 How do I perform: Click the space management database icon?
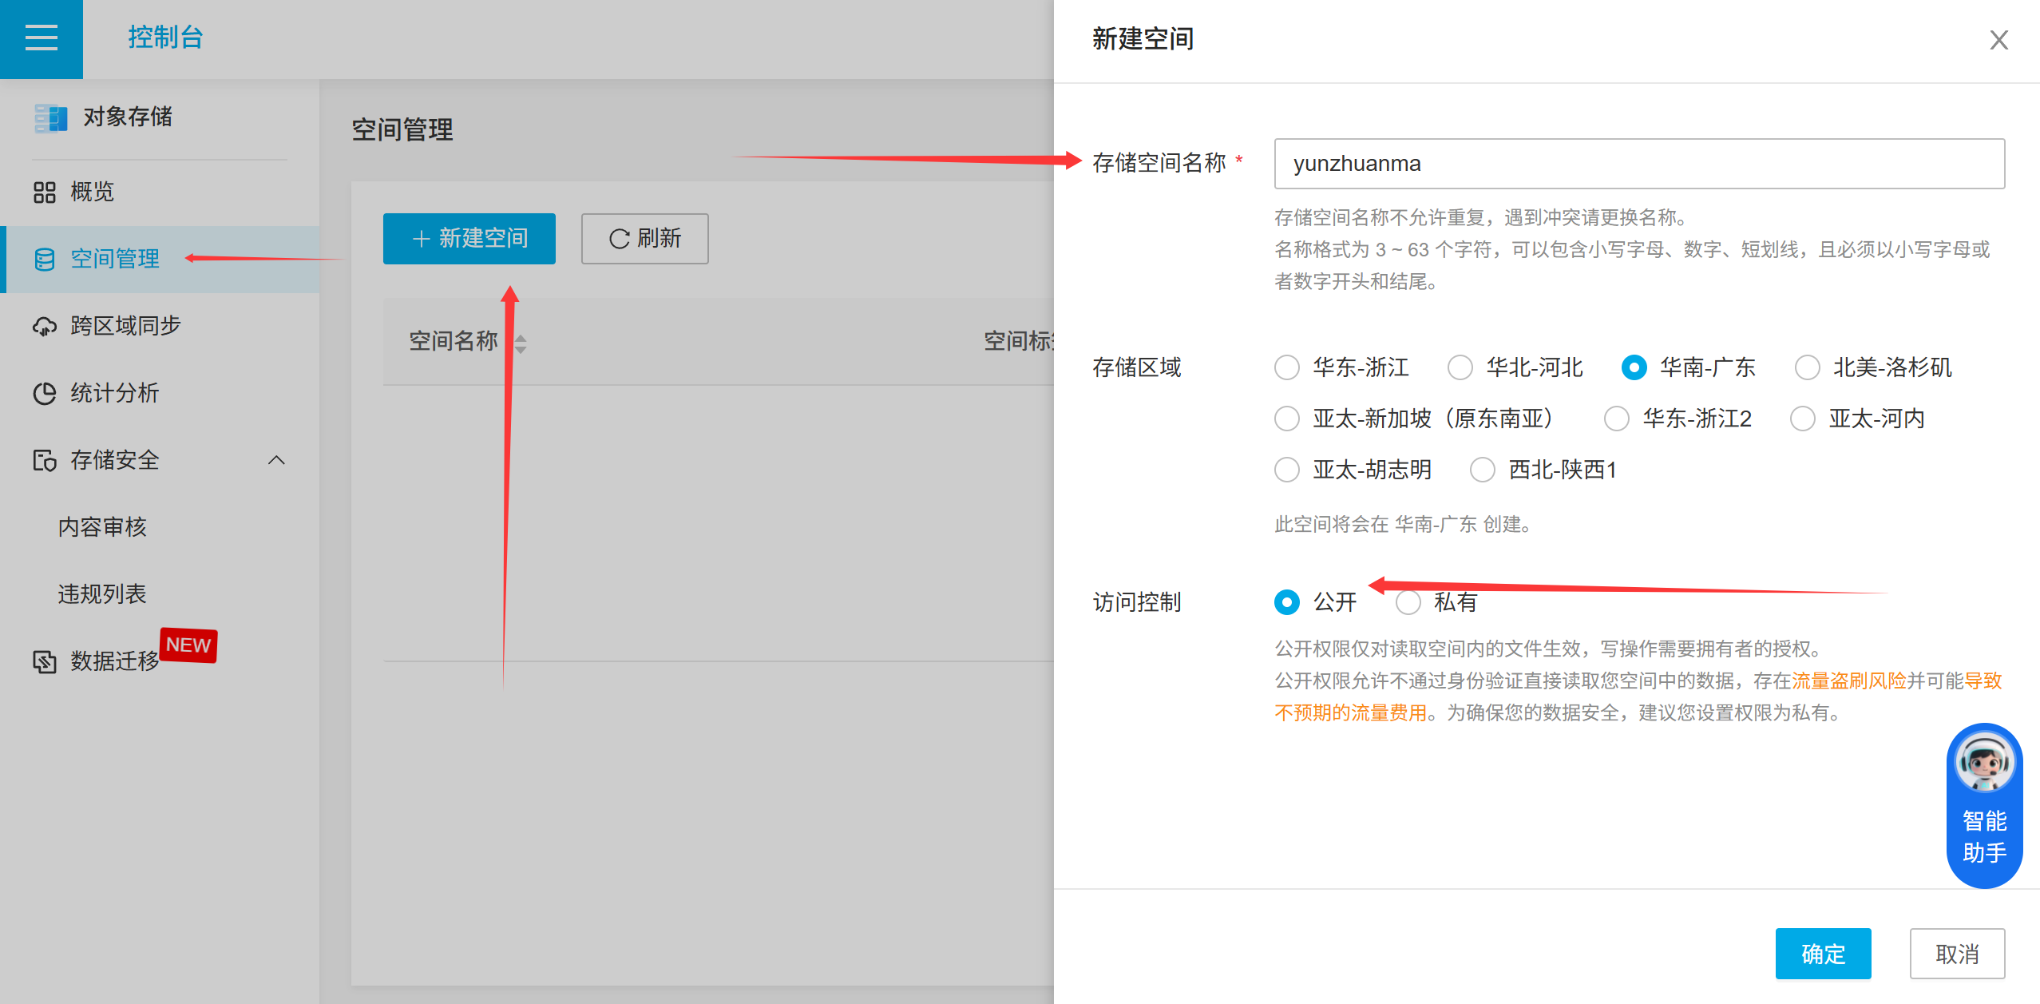(x=45, y=259)
